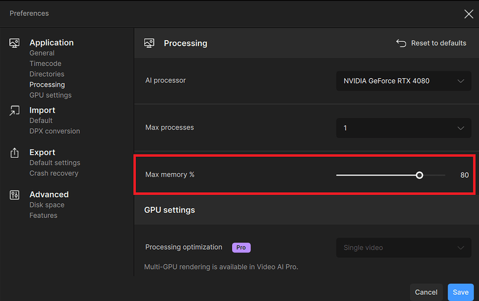The height and width of the screenshot is (301, 479).
Task: Open Disk space under Advanced
Action: pos(47,205)
